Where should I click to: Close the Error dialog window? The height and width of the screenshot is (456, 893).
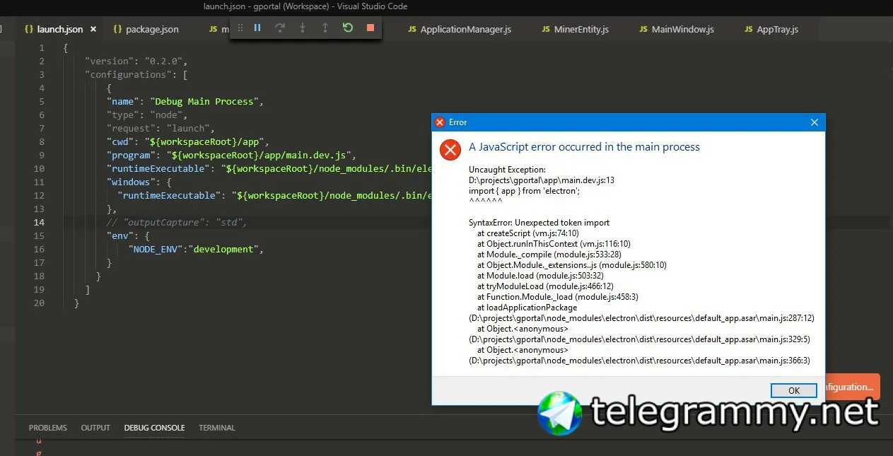[x=814, y=122]
